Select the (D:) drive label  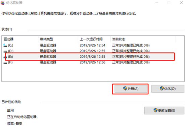11,51
